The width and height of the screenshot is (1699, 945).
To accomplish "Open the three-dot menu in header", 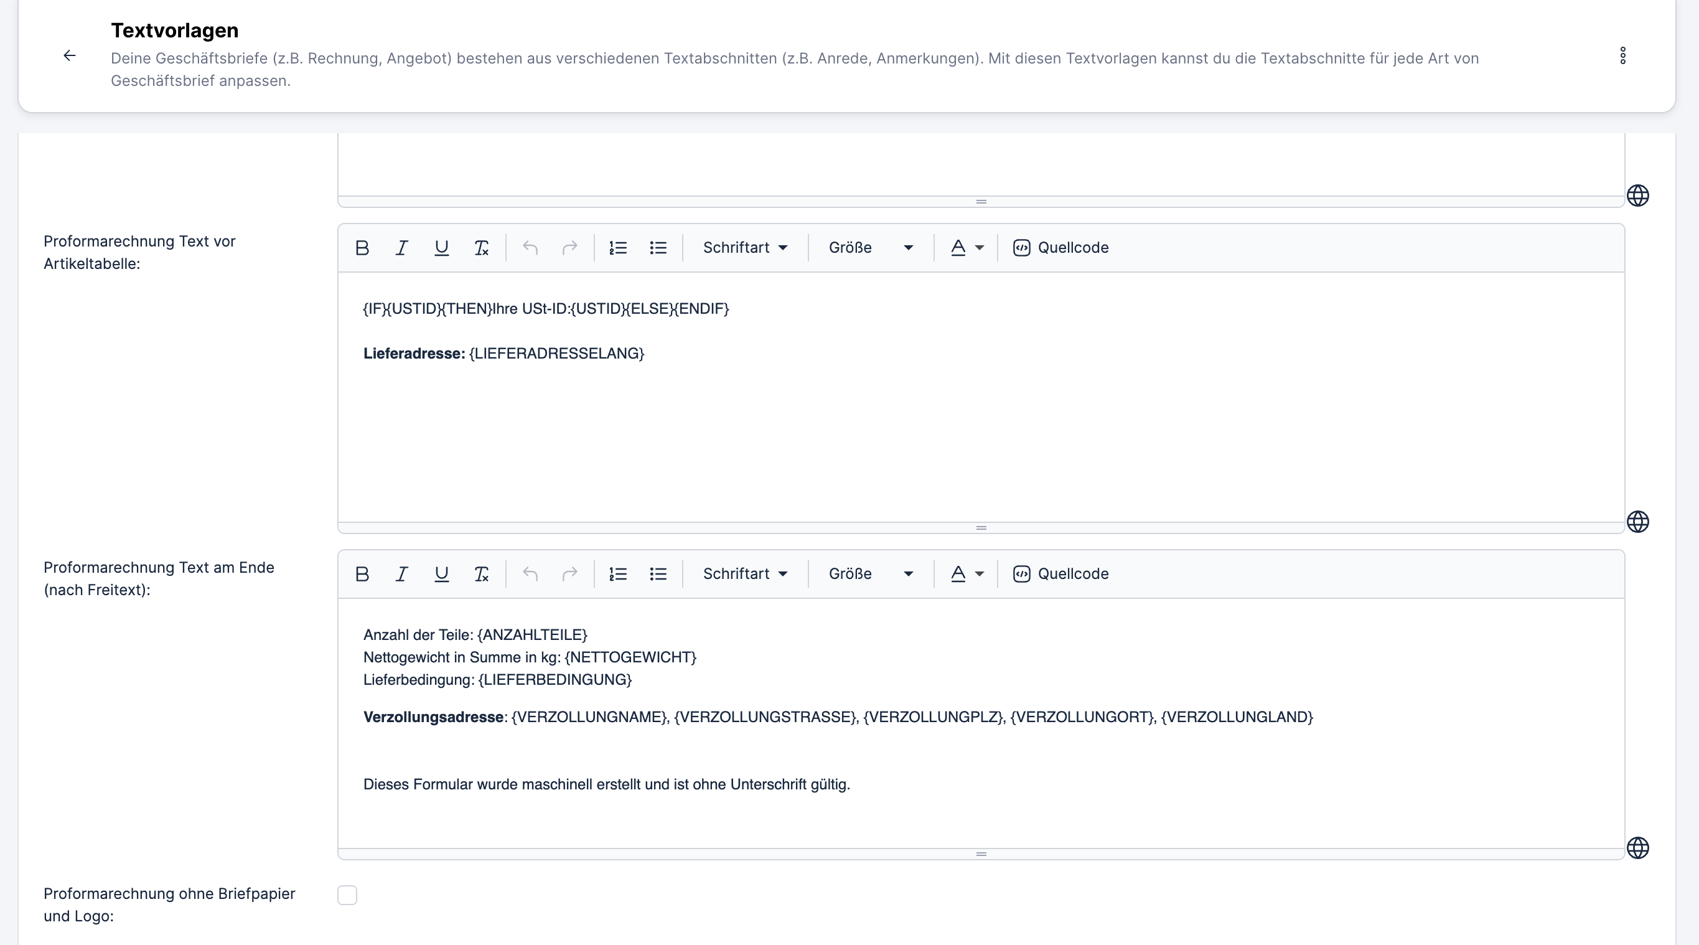I will click(1622, 55).
